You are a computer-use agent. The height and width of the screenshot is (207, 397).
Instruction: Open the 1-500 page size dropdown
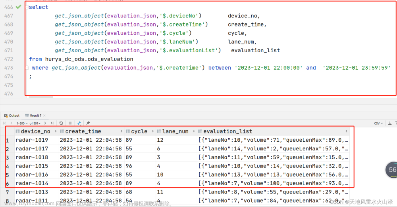[x=22, y=123]
